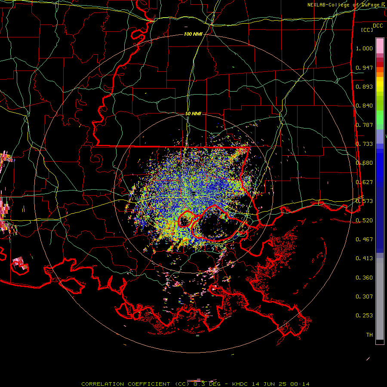Click the 0.467 scale value
Image resolution: width=387 pixels, height=387 pixels.
(364, 240)
